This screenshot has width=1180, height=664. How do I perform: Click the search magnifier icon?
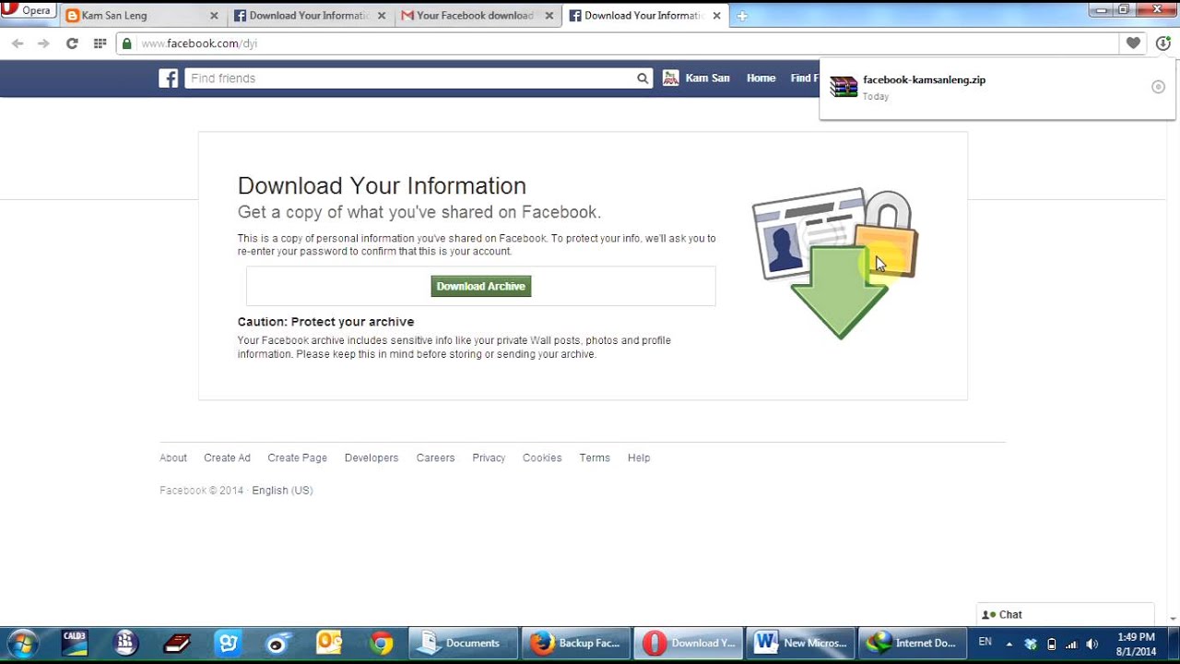pos(643,78)
